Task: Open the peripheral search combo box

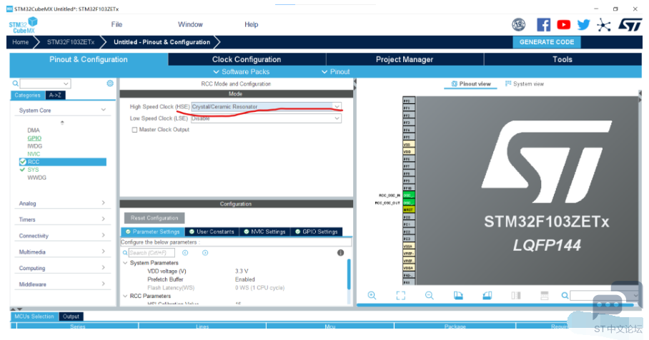Action: coord(45,83)
